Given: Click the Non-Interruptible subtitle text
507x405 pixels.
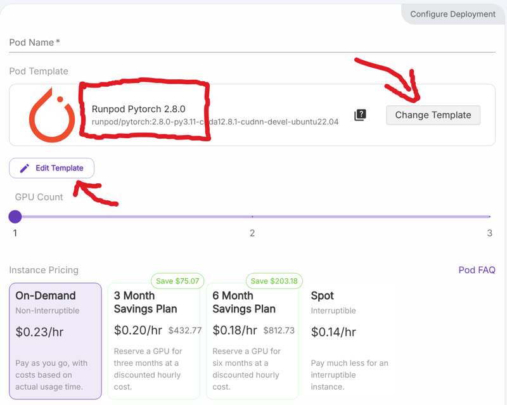Looking at the screenshot, I should click(x=47, y=311).
